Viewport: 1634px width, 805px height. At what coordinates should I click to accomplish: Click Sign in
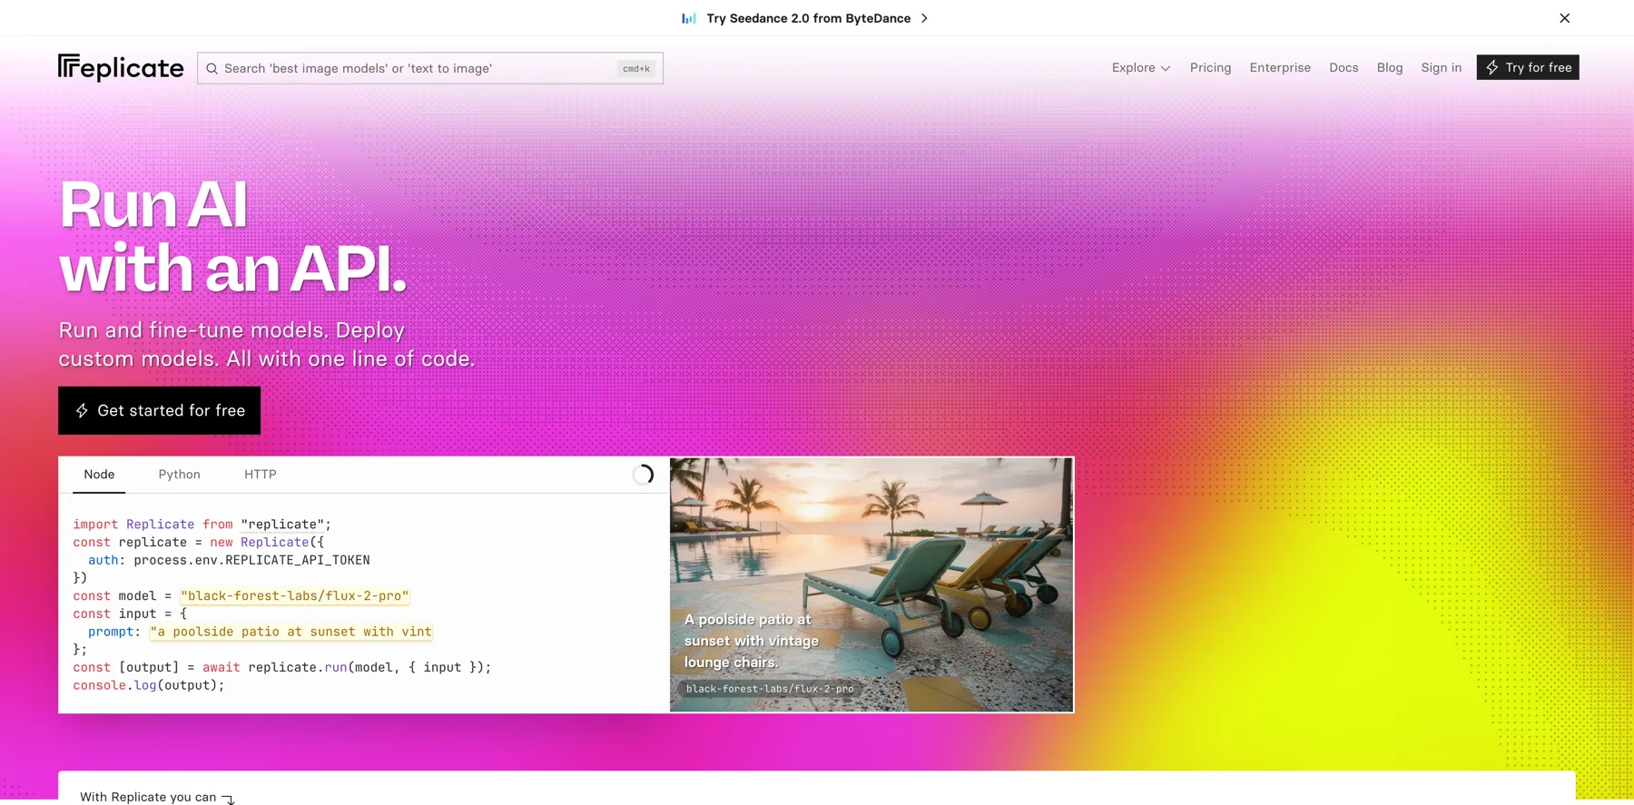1442,67
